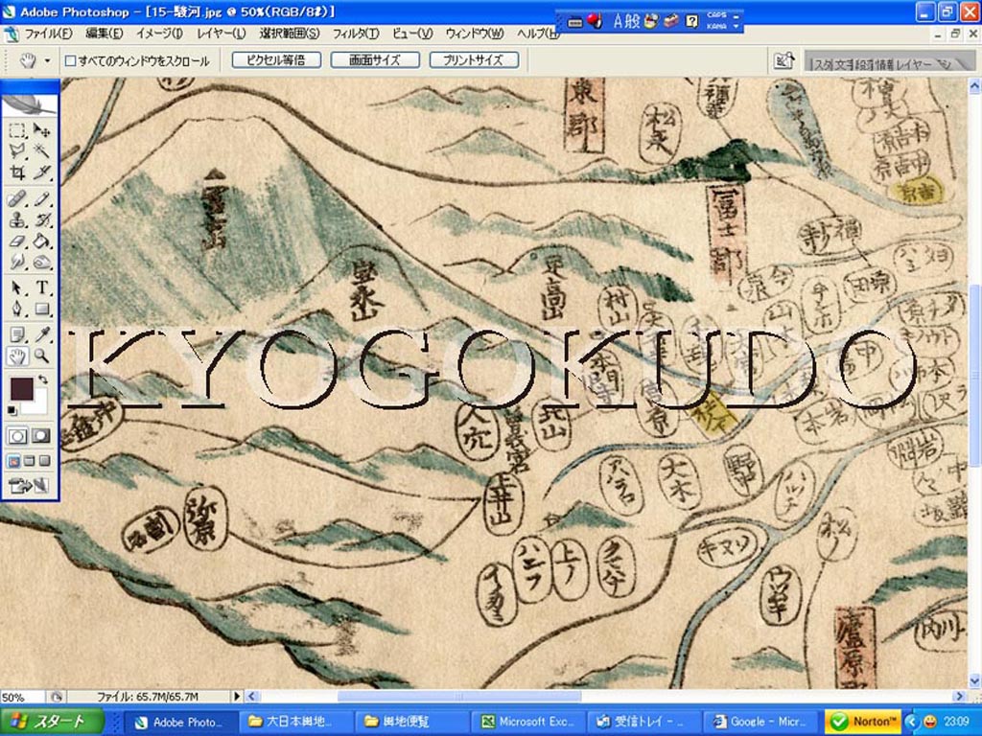Select the Magic Wand tool
This screenshot has width=982, height=736.
[41, 150]
